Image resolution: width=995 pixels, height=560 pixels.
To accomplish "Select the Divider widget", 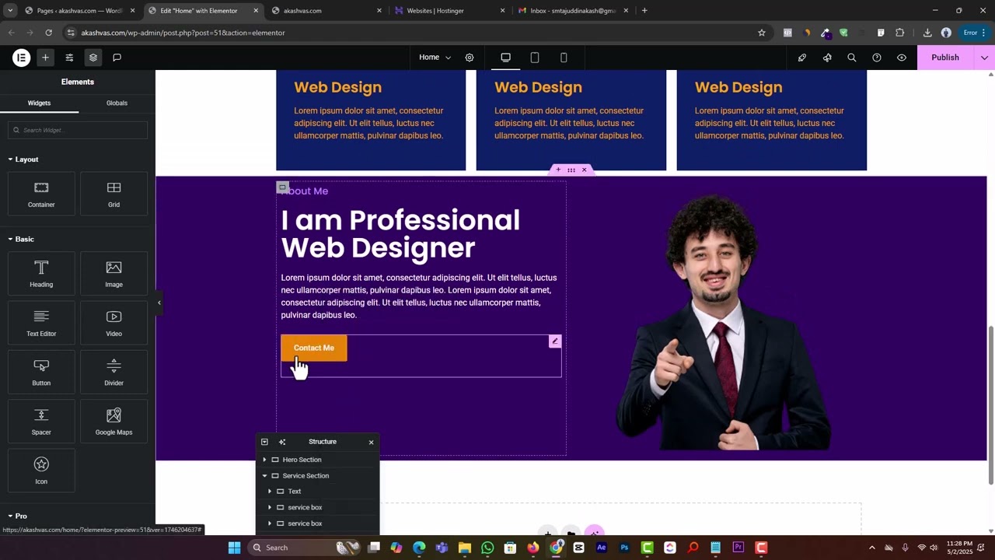I will (x=113, y=372).
